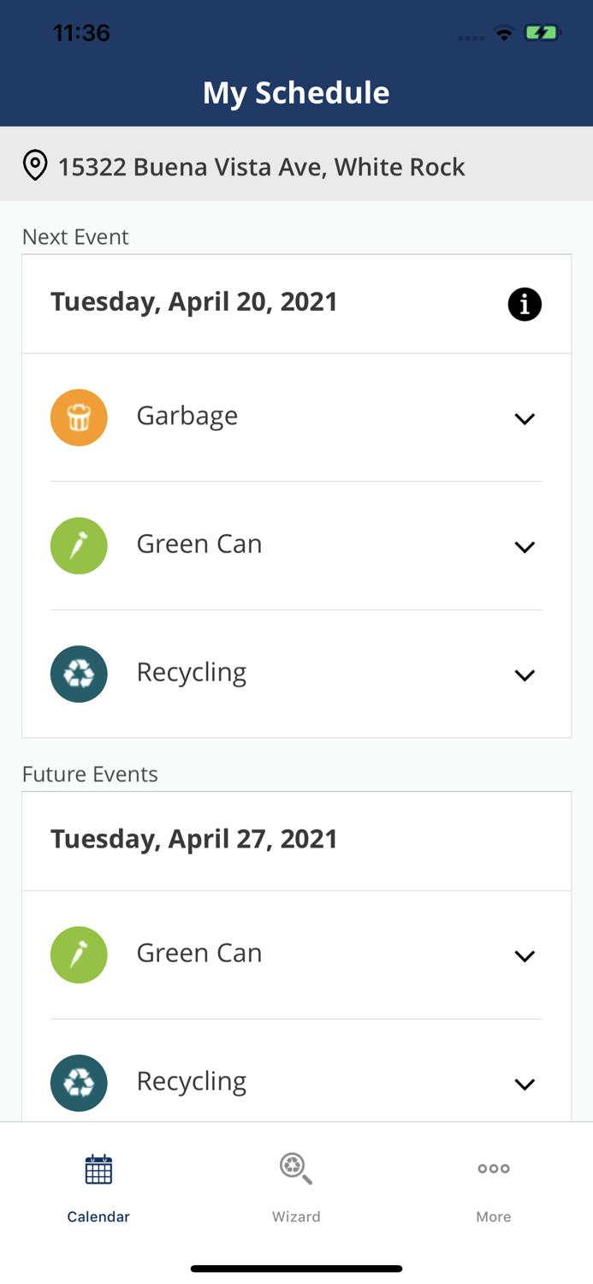Expand the Garbage collection details
593x1284 pixels.
click(x=525, y=419)
